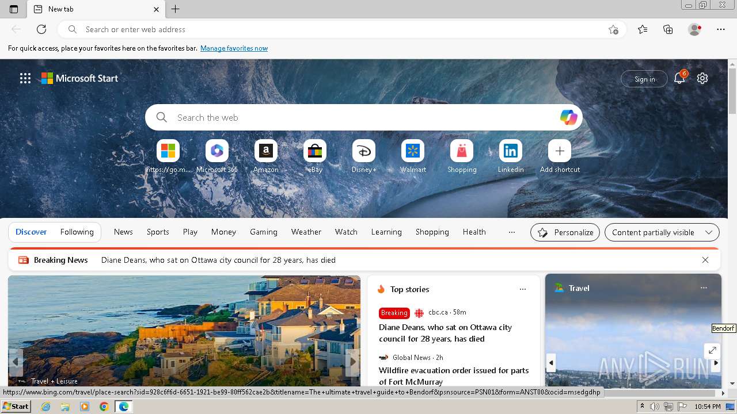Open File Explorer from taskbar
Image resolution: width=737 pixels, height=414 pixels.
coord(65,407)
